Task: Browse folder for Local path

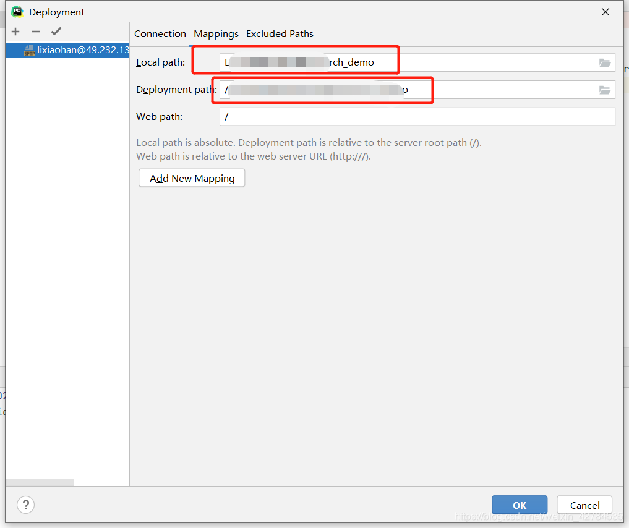Action: tap(605, 63)
